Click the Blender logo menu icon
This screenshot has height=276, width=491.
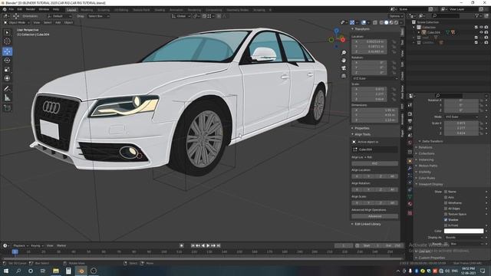5,9
